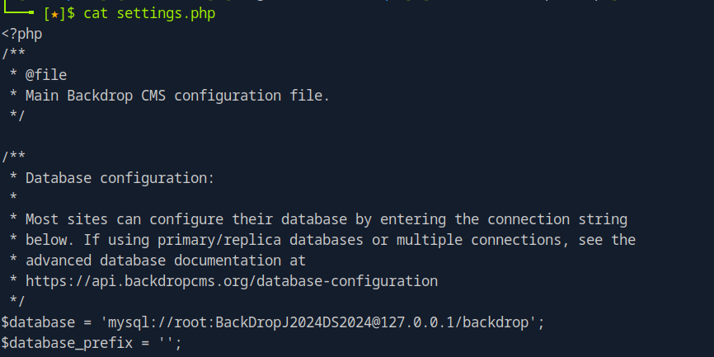The width and height of the screenshot is (714, 357).
Task: Click the '<?php' opening tag
Action: click(x=21, y=35)
